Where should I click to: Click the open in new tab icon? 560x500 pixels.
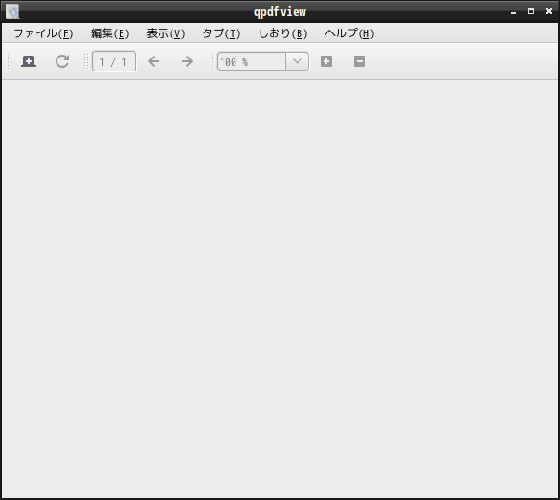(29, 61)
